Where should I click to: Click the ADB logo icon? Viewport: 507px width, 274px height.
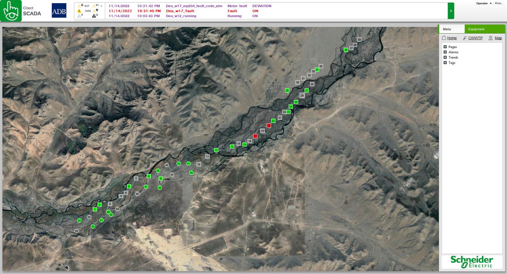pyautogui.click(x=59, y=10)
